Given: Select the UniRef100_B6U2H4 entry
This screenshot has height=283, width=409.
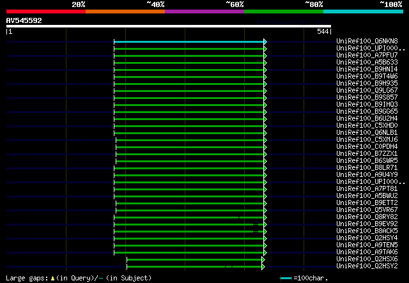Looking at the screenshot, I should pos(367,119).
